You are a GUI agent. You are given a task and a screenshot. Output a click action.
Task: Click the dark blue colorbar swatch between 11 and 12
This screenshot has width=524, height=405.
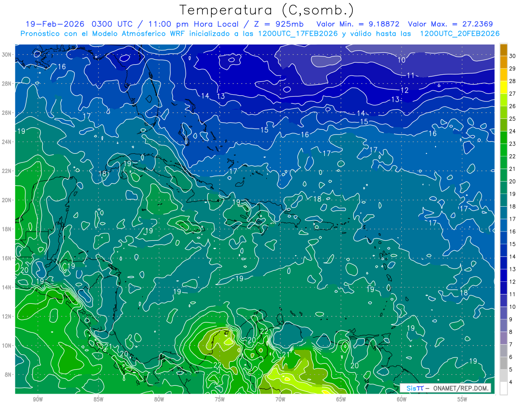(503, 288)
